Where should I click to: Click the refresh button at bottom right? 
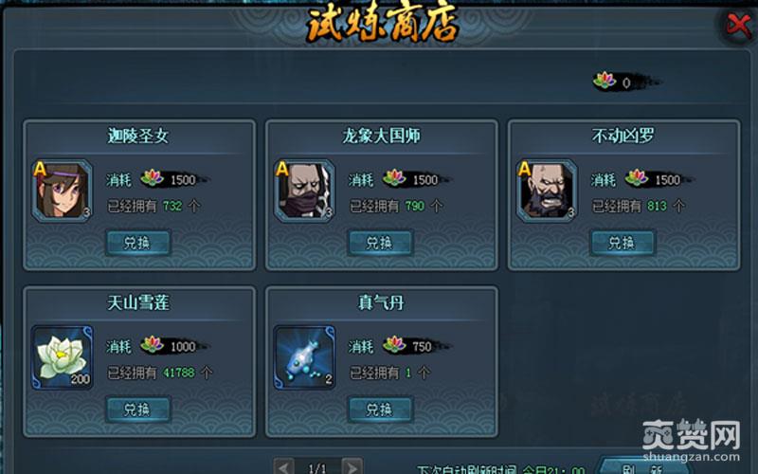click(643, 467)
